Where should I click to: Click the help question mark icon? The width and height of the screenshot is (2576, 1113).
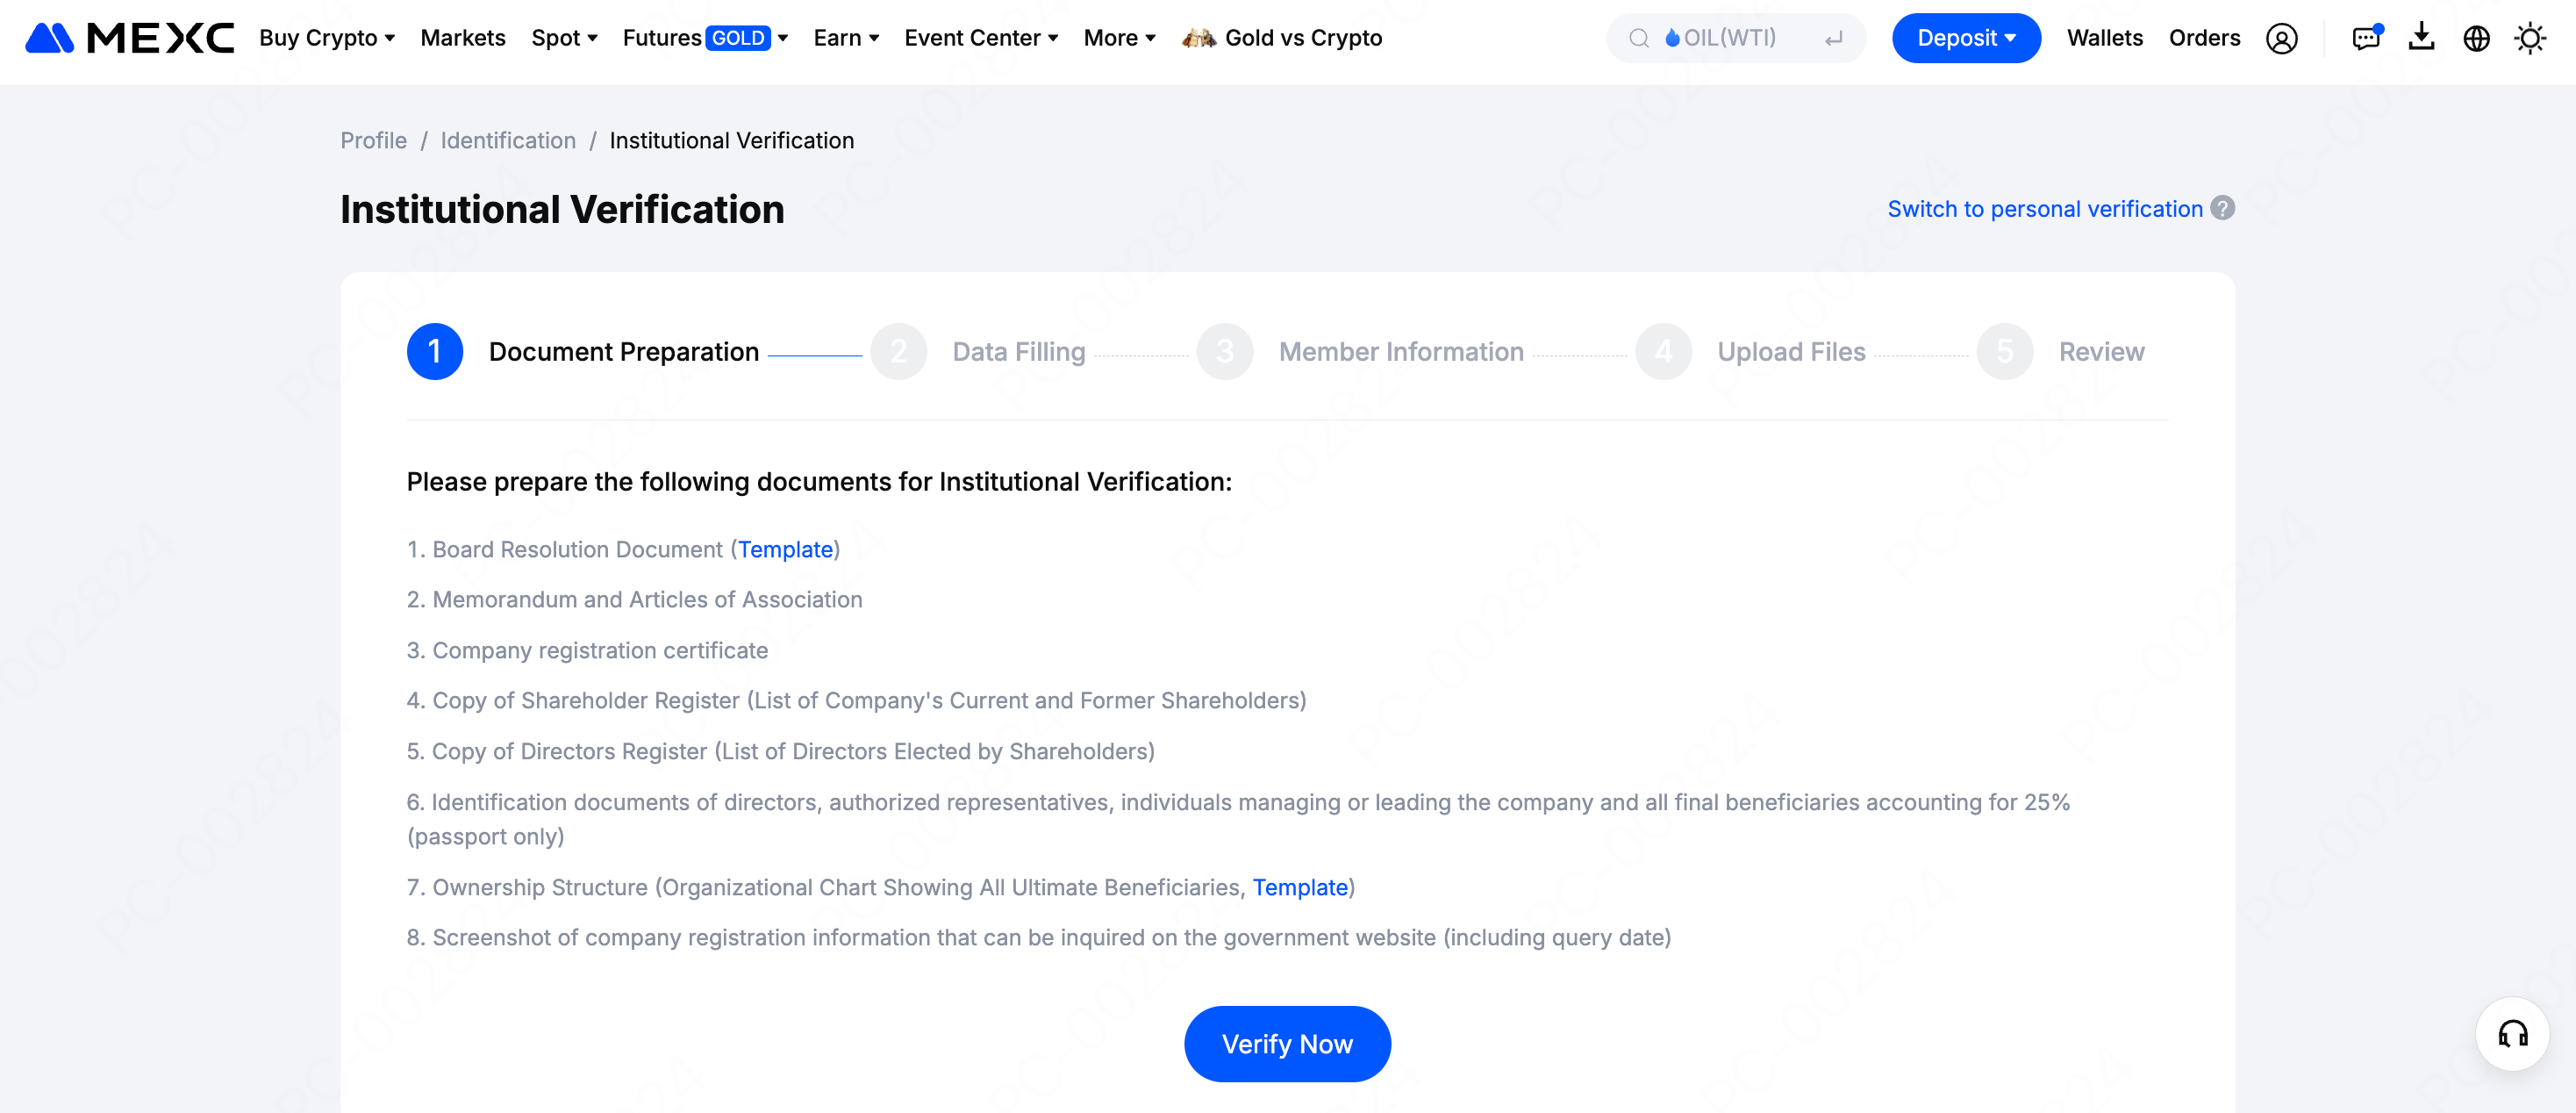[2222, 208]
